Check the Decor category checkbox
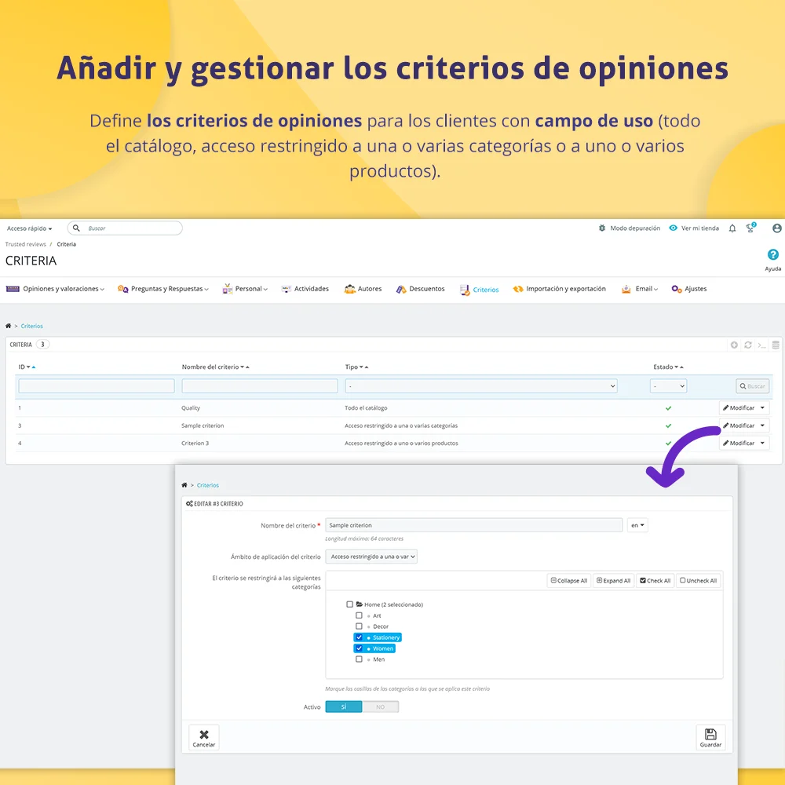The image size is (785, 785). coord(359,626)
